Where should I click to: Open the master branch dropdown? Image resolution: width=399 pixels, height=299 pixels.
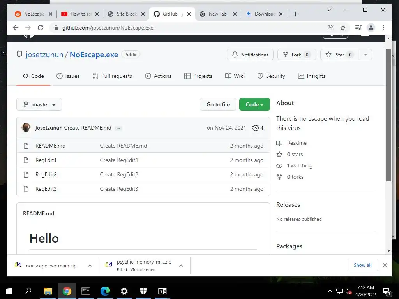pos(39,104)
